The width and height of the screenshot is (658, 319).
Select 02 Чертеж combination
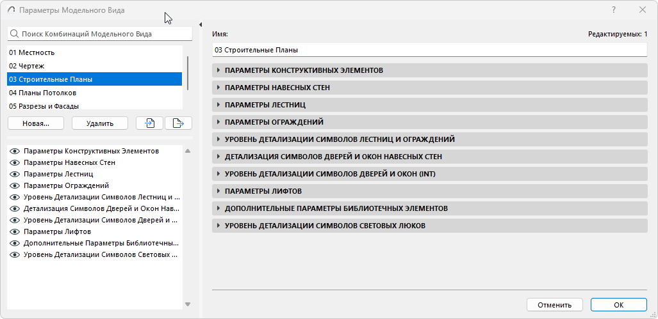click(94, 66)
